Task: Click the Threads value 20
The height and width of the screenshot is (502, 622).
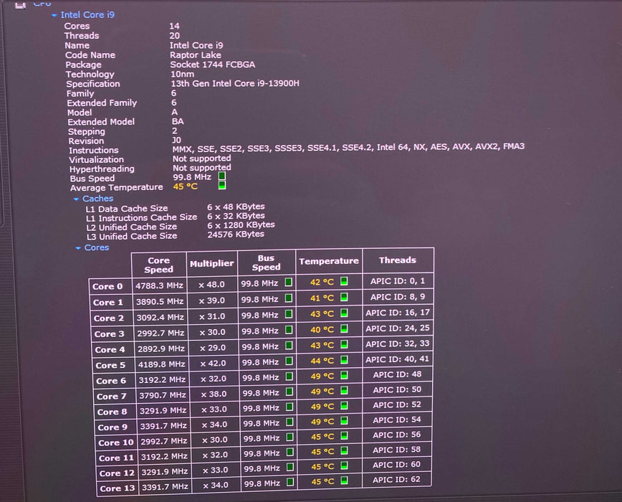Action: [x=175, y=36]
